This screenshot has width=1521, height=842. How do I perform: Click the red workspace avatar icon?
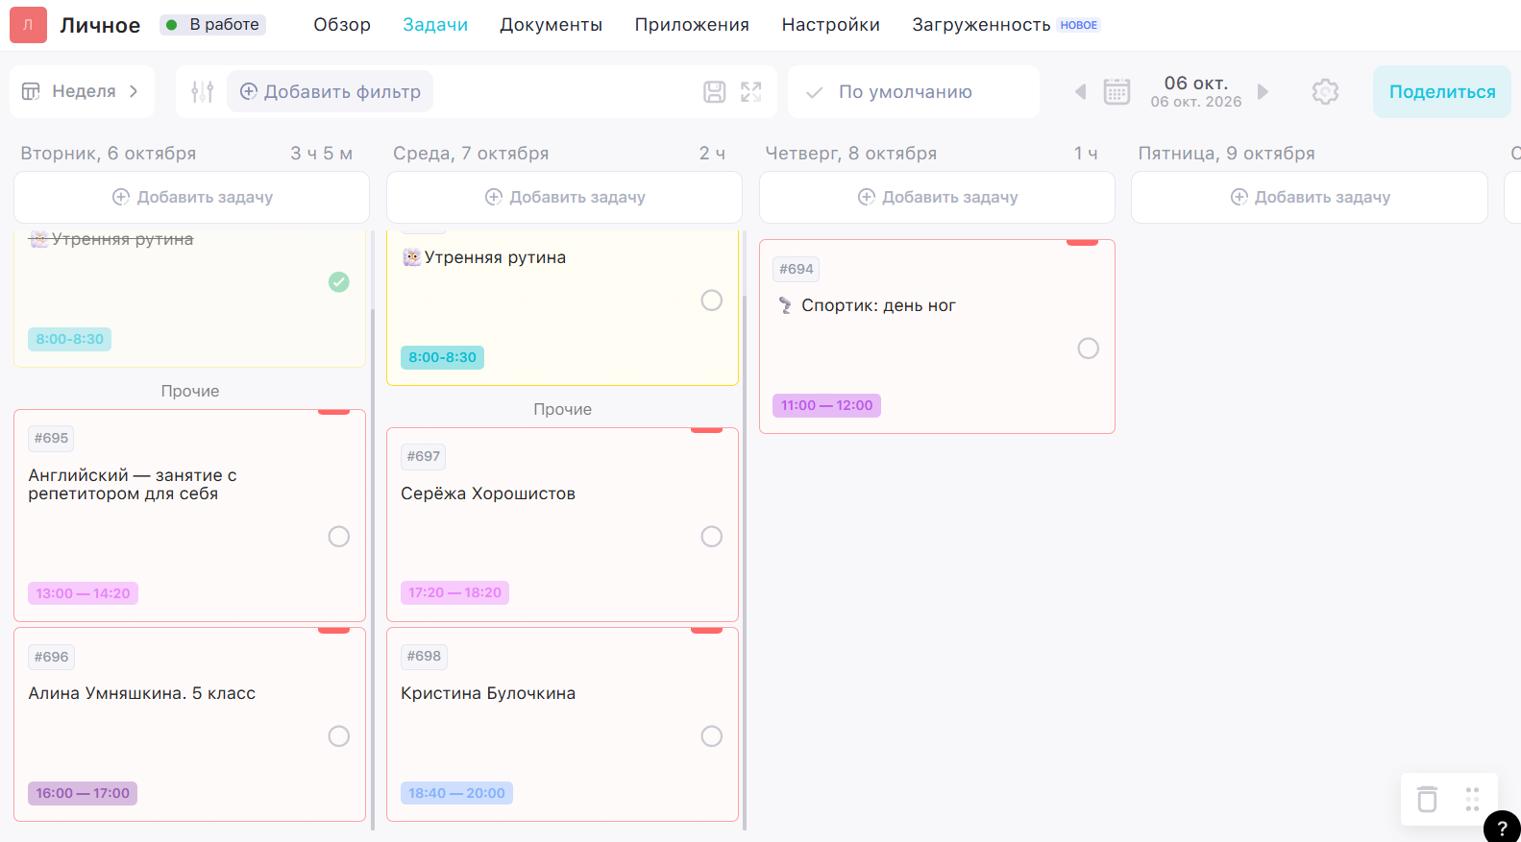pyautogui.click(x=28, y=25)
